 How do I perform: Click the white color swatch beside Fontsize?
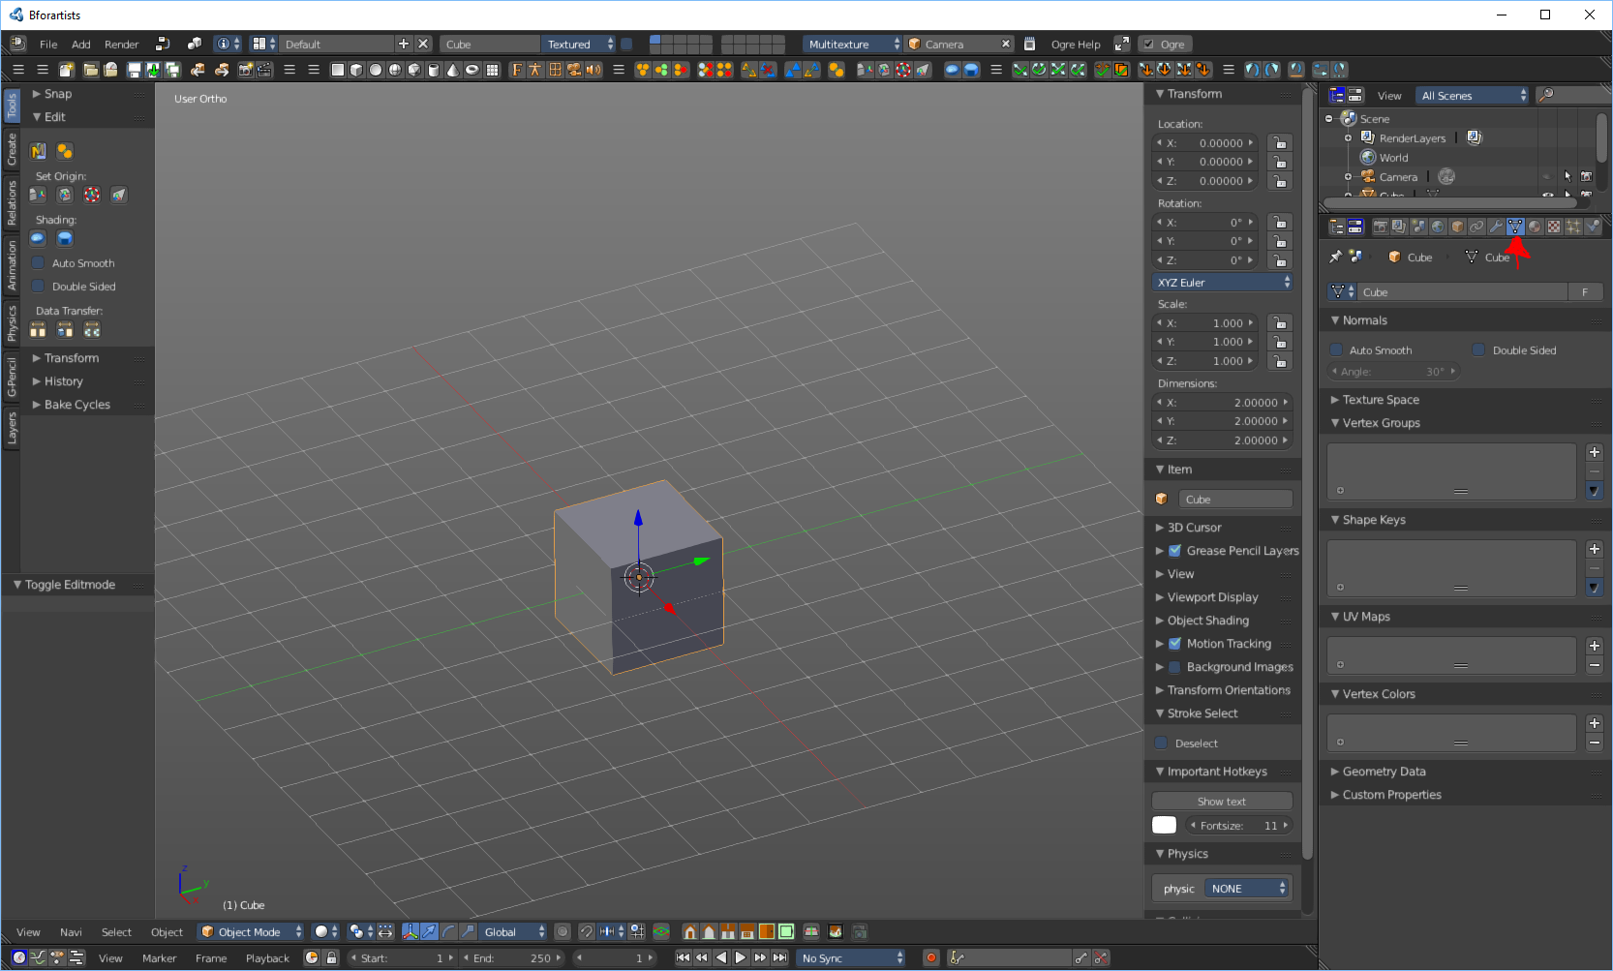tap(1164, 826)
